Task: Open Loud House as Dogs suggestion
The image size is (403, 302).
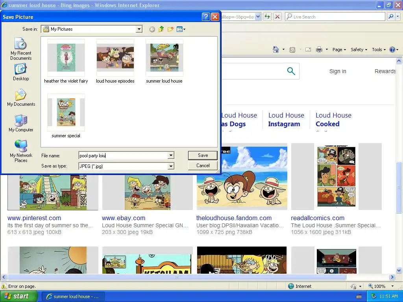Action: point(239,120)
